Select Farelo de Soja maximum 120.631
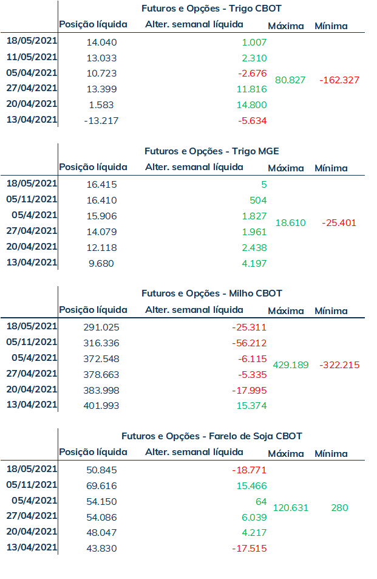Image resolution: width=377 pixels, height=579 pixels. (x=291, y=508)
